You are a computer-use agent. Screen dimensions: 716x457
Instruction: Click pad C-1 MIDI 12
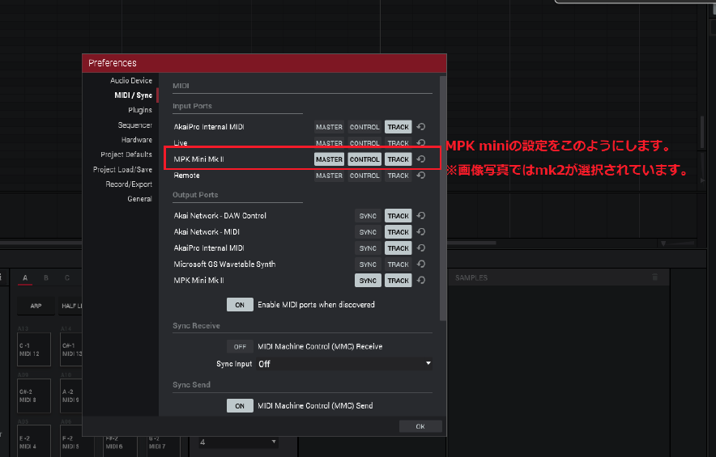(x=34, y=349)
